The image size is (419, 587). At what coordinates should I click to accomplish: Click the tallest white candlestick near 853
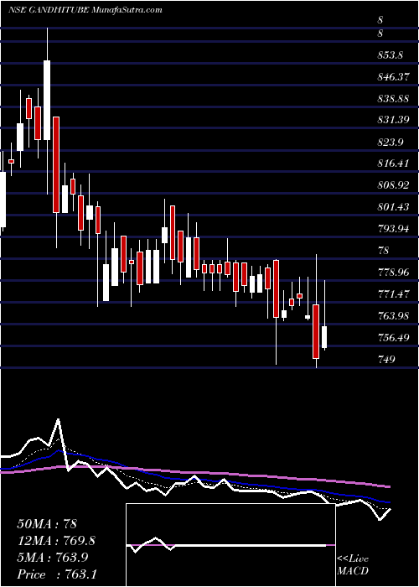point(47,100)
